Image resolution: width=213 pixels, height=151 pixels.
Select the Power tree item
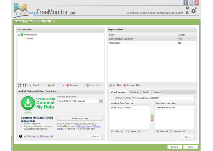[x=30, y=39]
